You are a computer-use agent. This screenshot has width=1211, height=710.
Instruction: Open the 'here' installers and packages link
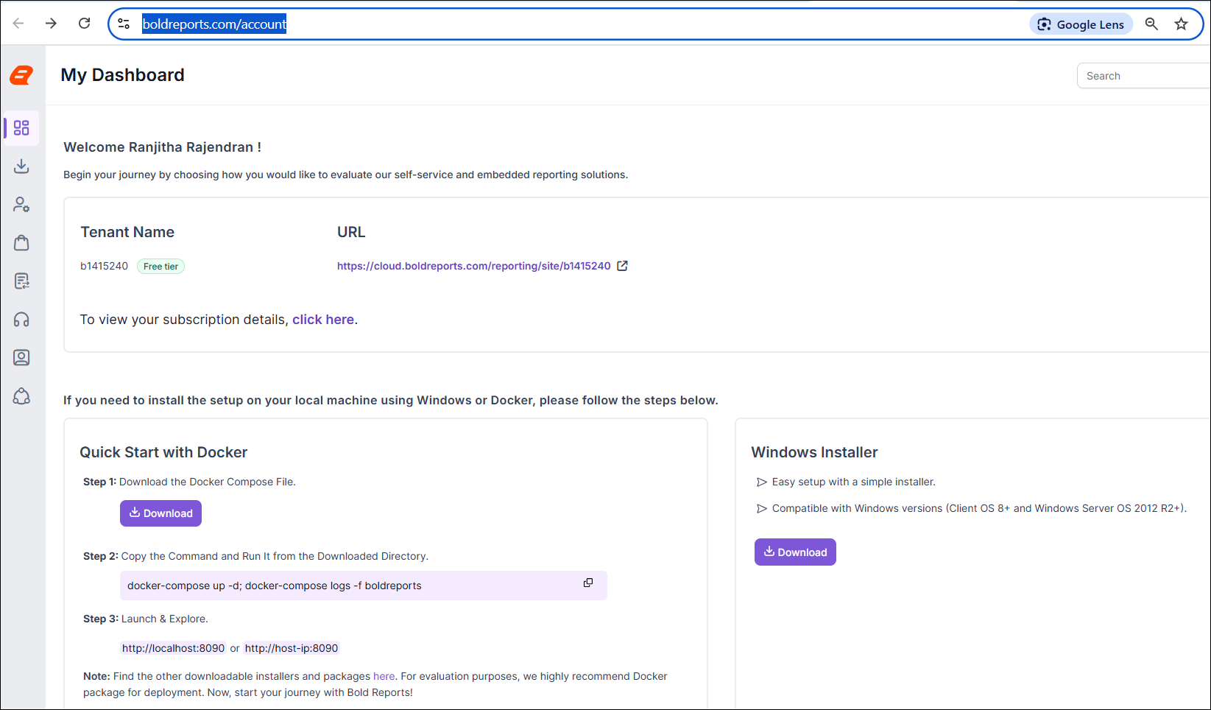[x=384, y=676]
